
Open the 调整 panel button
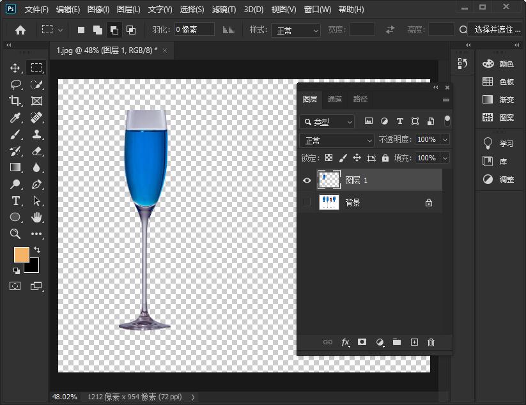(x=499, y=180)
